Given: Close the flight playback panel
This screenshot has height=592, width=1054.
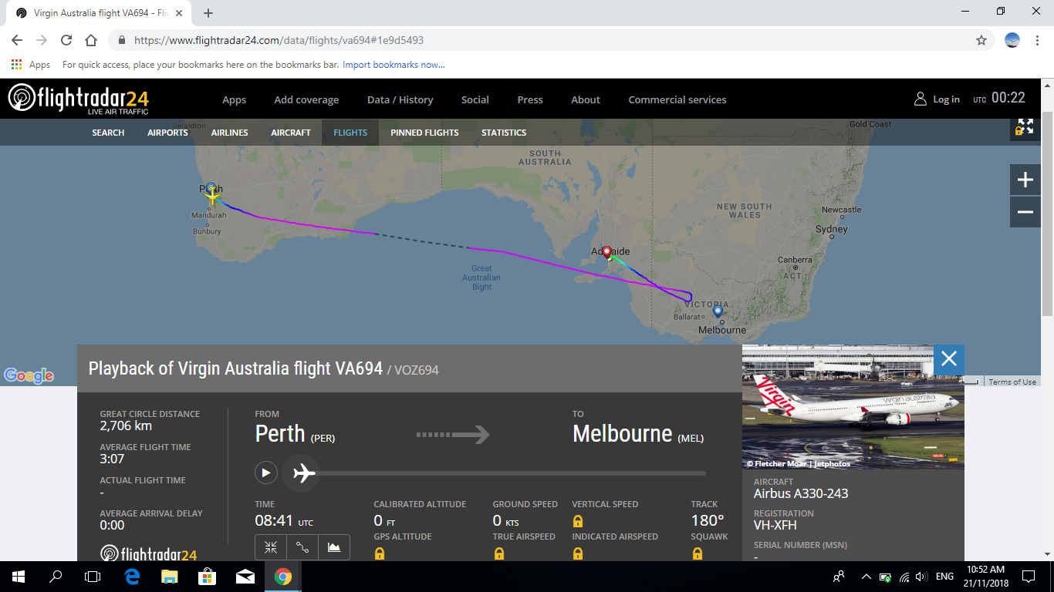Looking at the screenshot, I should click(949, 358).
